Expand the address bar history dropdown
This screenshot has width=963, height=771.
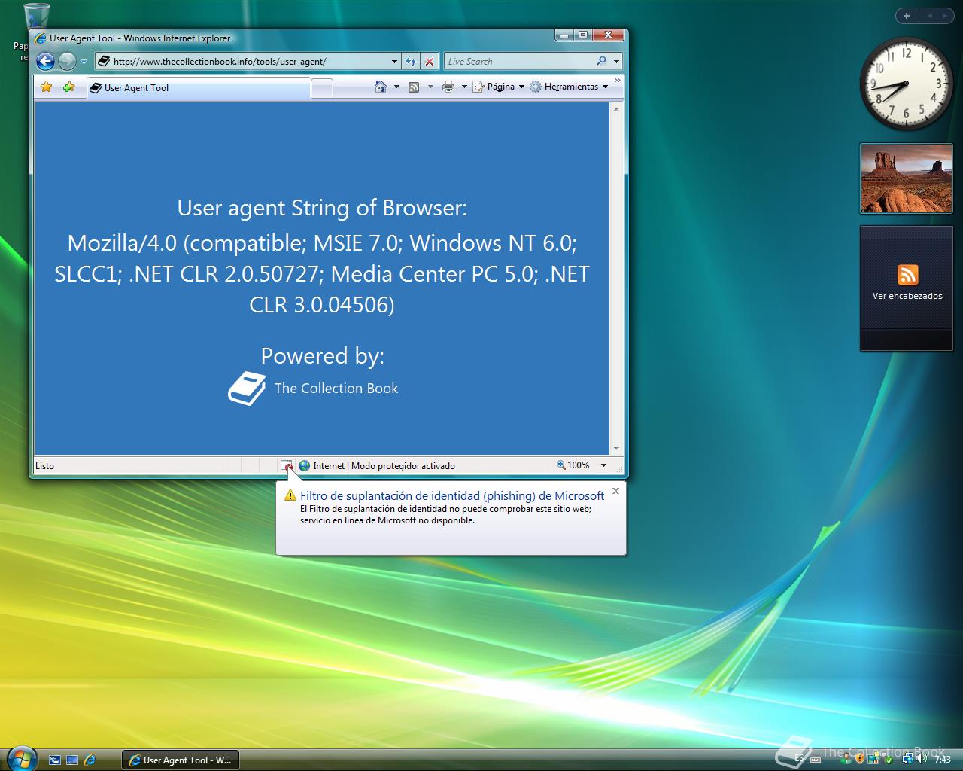[x=394, y=62]
